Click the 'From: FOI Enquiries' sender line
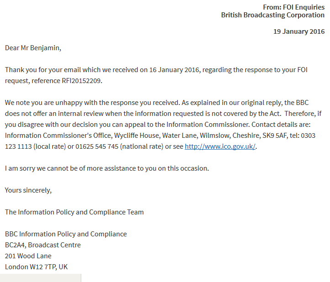Screen dimensions: 330x282 (x=294, y=7)
